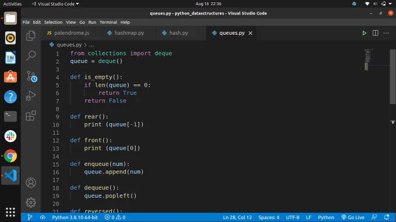The height and width of the screenshot is (222, 396).
Task: Open clock calendar Aug 16 22:36
Action: (x=208, y=4)
